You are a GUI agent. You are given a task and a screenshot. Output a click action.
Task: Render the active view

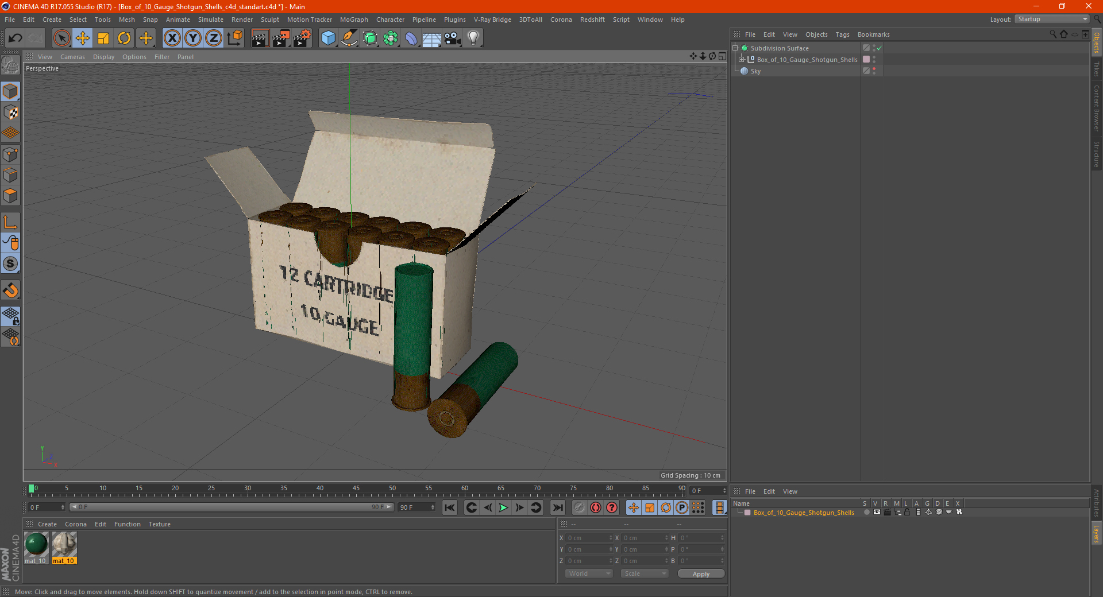pos(260,38)
